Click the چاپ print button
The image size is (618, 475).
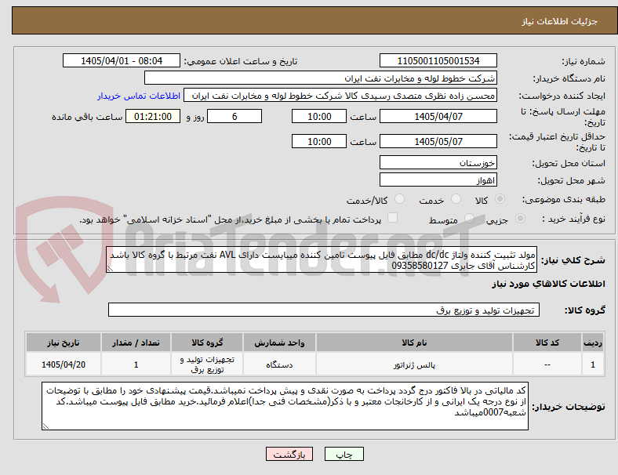click(344, 454)
